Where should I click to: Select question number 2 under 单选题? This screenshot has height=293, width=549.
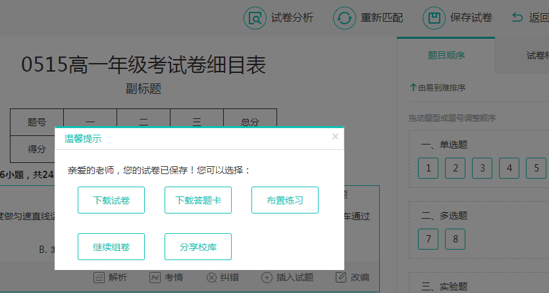click(x=455, y=168)
